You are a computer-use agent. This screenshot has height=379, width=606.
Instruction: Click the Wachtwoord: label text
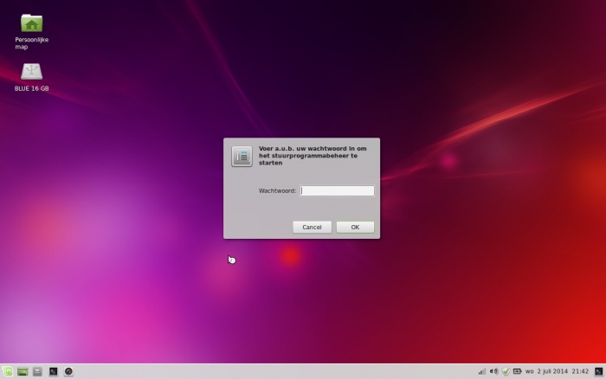[278, 191]
